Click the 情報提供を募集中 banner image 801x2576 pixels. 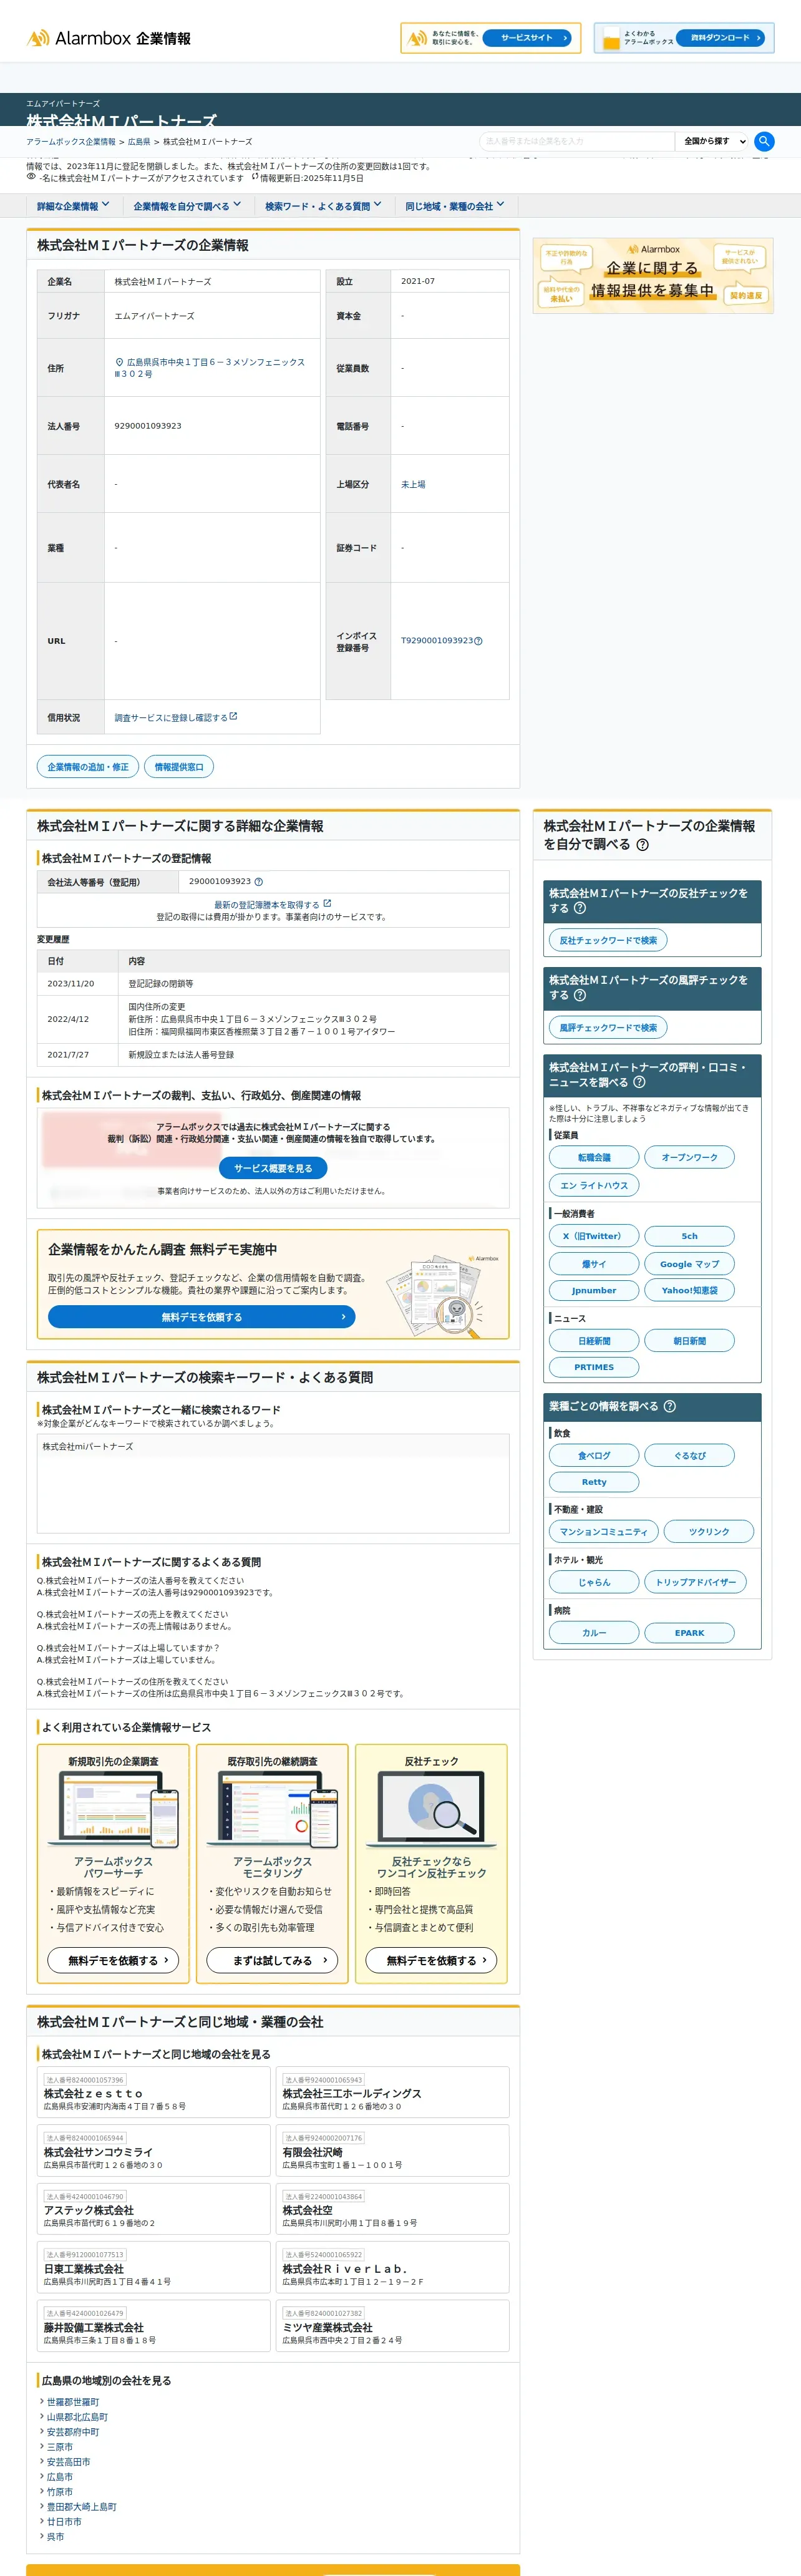pos(653,276)
